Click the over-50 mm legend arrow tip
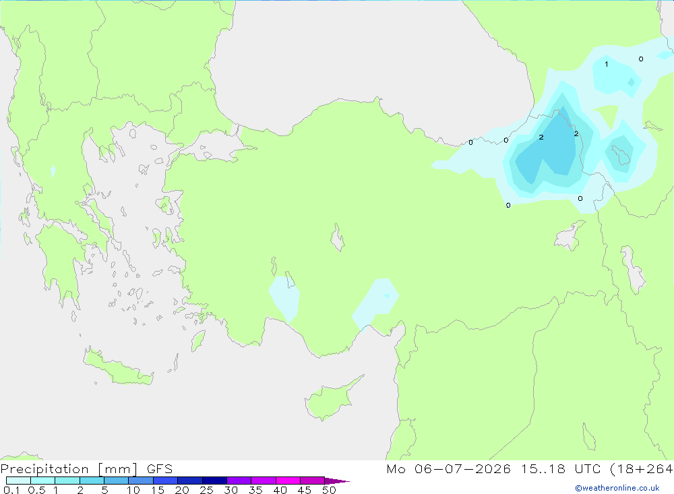This screenshot has height=494, width=674. pyautogui.click(x=338, y=481)
